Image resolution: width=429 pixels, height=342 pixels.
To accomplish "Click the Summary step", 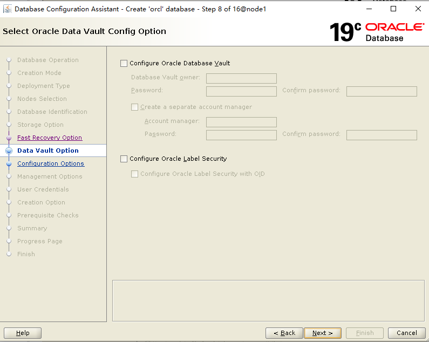I will [32, 228].
